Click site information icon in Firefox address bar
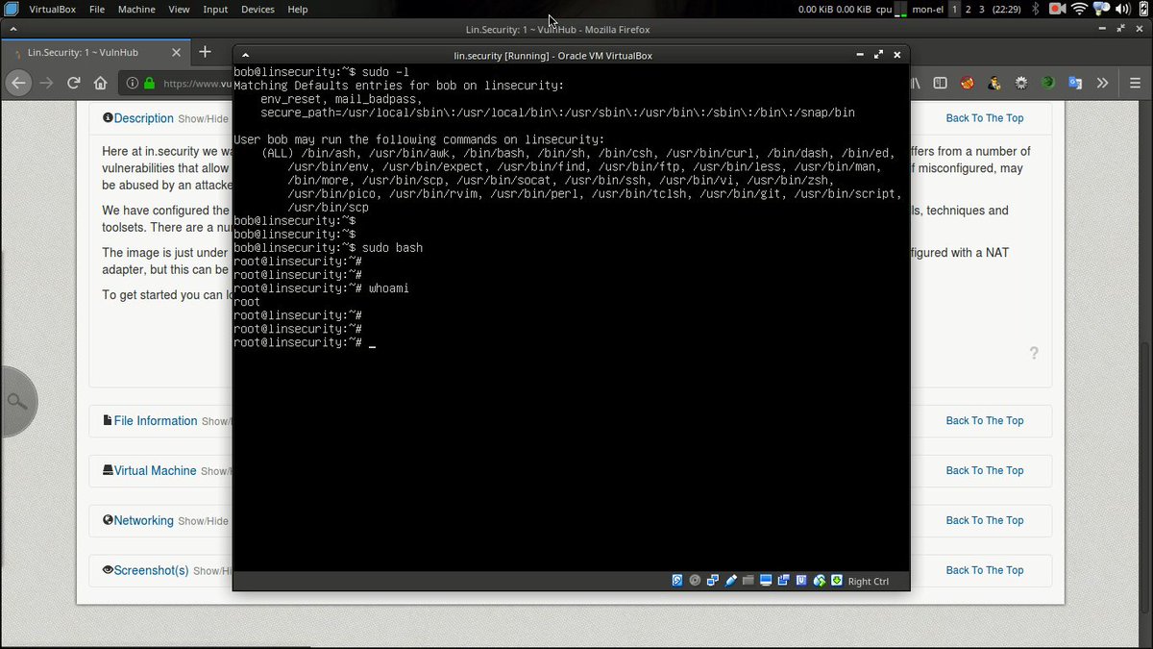This screenshot has width=1153, height=649. (x=133, y=84)
